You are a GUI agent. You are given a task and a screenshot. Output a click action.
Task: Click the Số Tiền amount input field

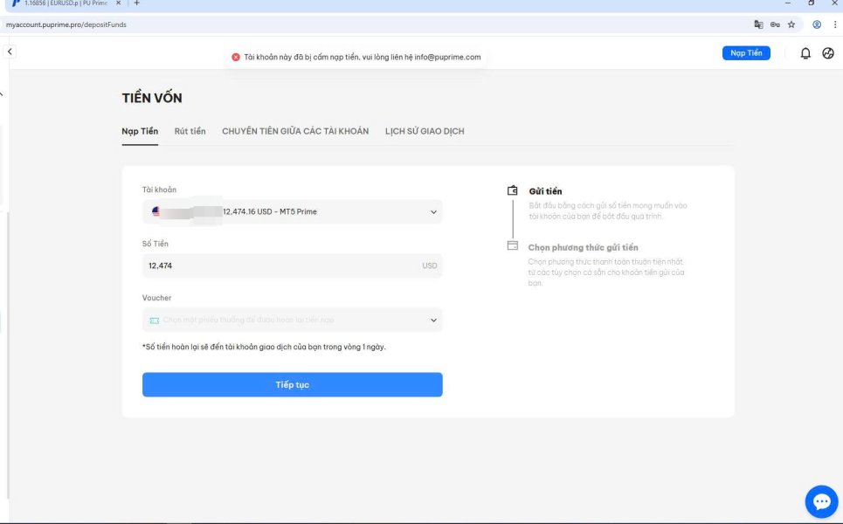pos(292,265)
